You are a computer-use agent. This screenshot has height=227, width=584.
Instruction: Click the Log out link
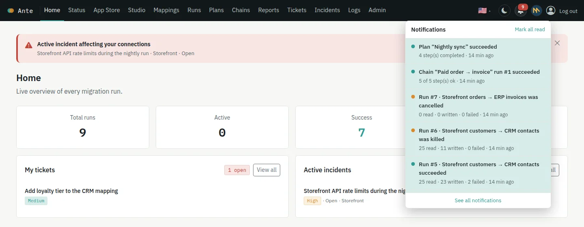point(568,11)
